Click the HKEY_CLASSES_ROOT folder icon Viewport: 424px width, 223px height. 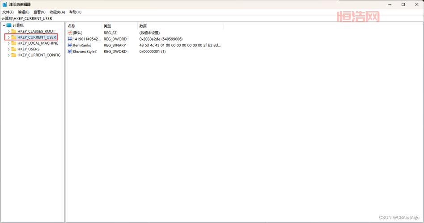[x=14, y=31]
